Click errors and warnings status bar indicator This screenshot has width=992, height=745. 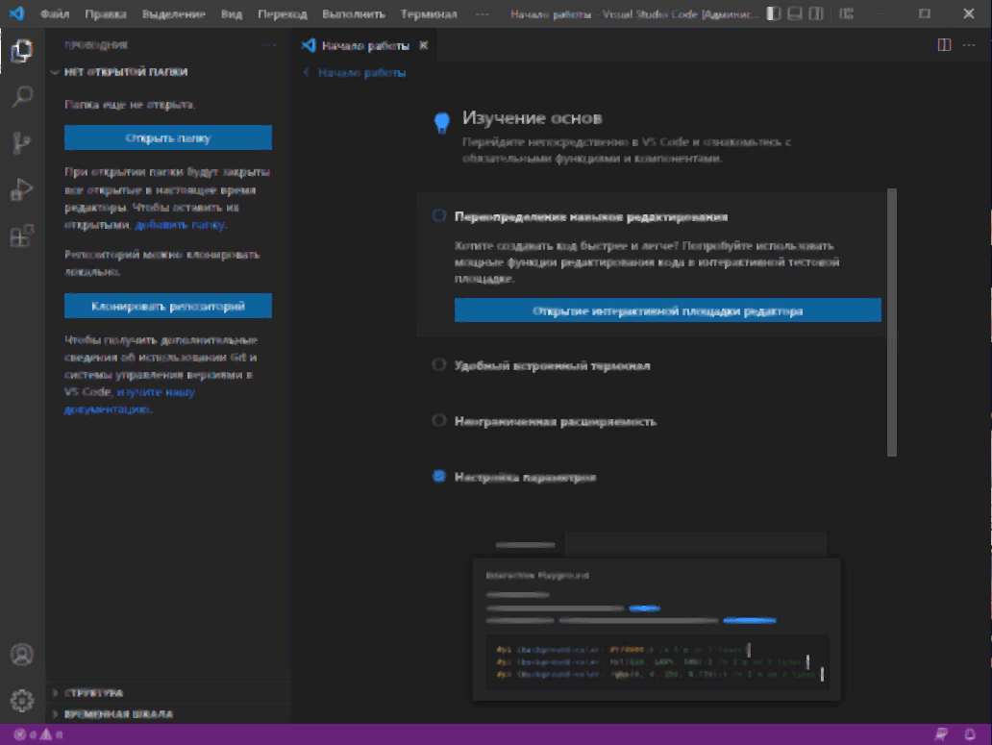pos(38,734)
